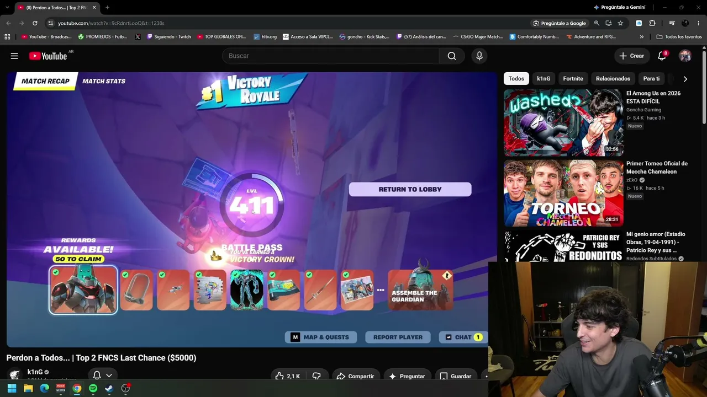Open Siguiendo - Twitch bookmark

coord(168,37)
